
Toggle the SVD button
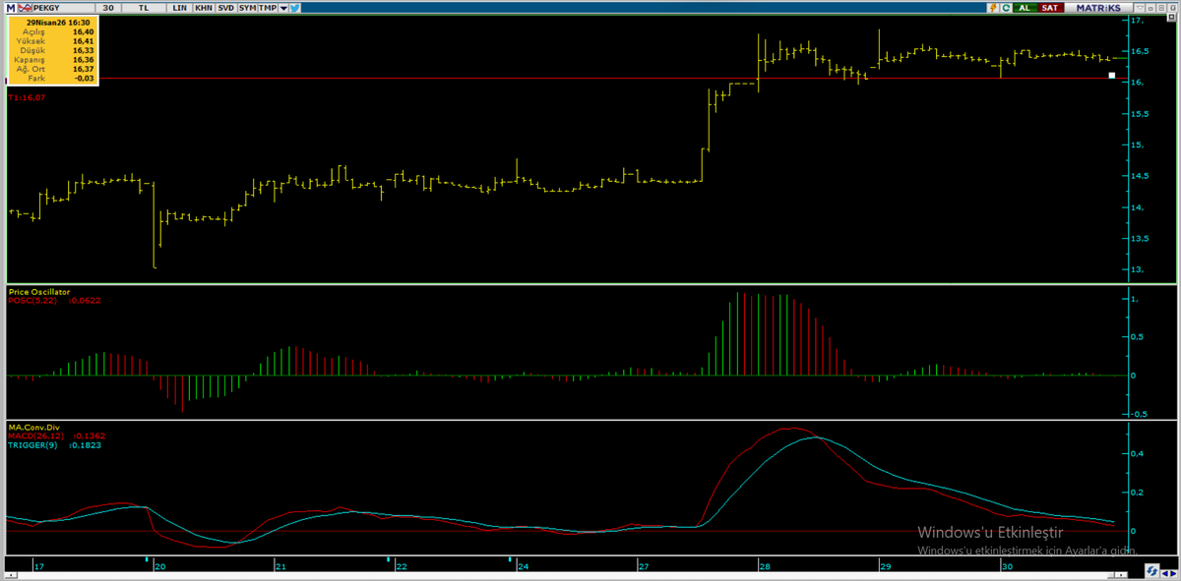click(x=225, y=8)
